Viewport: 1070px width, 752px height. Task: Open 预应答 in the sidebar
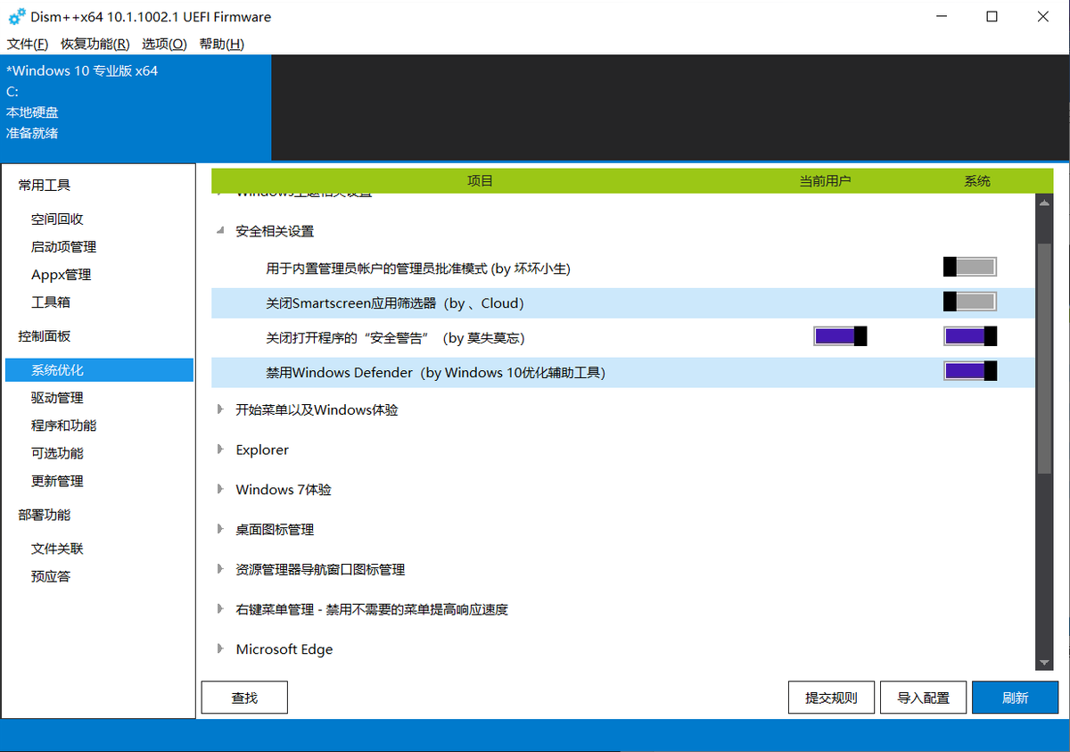pos(51,576)
